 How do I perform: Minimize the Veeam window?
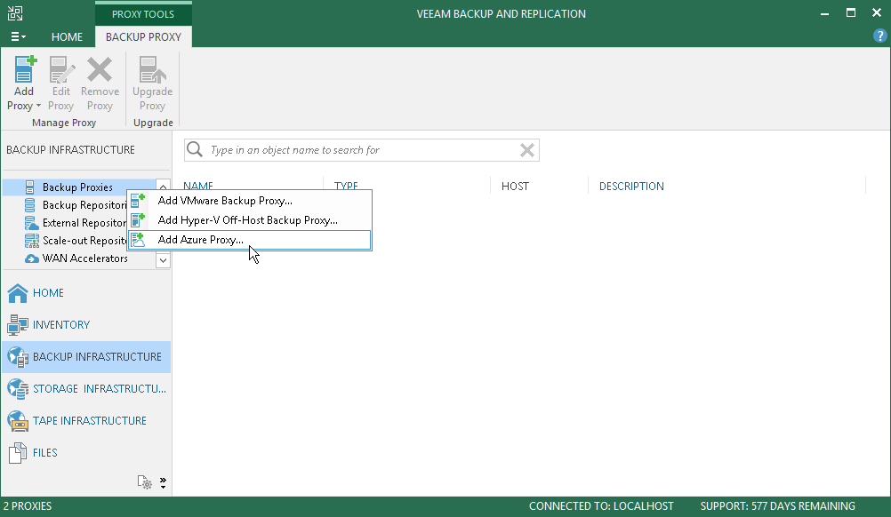point(824,13)
